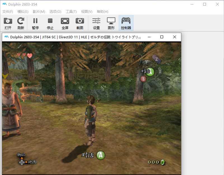224x175 pixels.
Task: Click the Dolphin logo in main title bar
Action: (x=4, y=4)
